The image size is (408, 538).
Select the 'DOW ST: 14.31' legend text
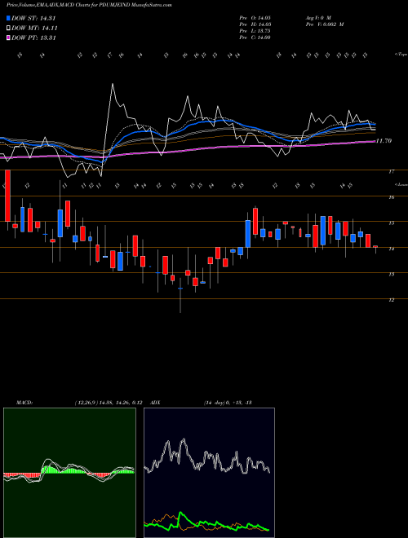(x=33, y=18)
